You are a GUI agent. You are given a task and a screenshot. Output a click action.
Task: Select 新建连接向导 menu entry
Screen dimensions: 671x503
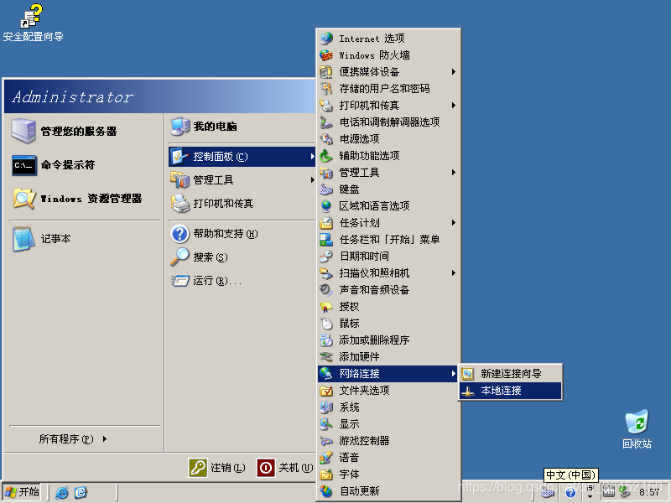click(511, 374)
